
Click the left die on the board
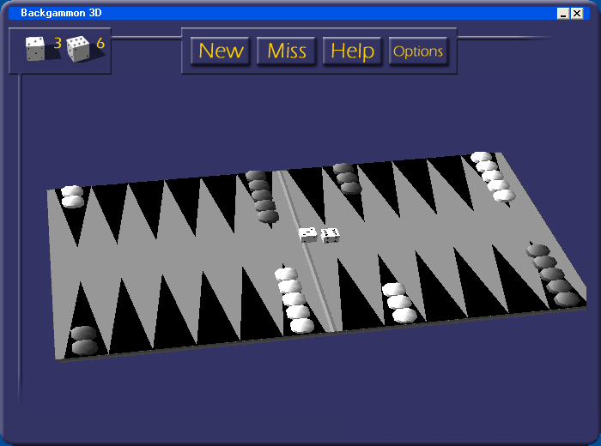click(307, 234)
